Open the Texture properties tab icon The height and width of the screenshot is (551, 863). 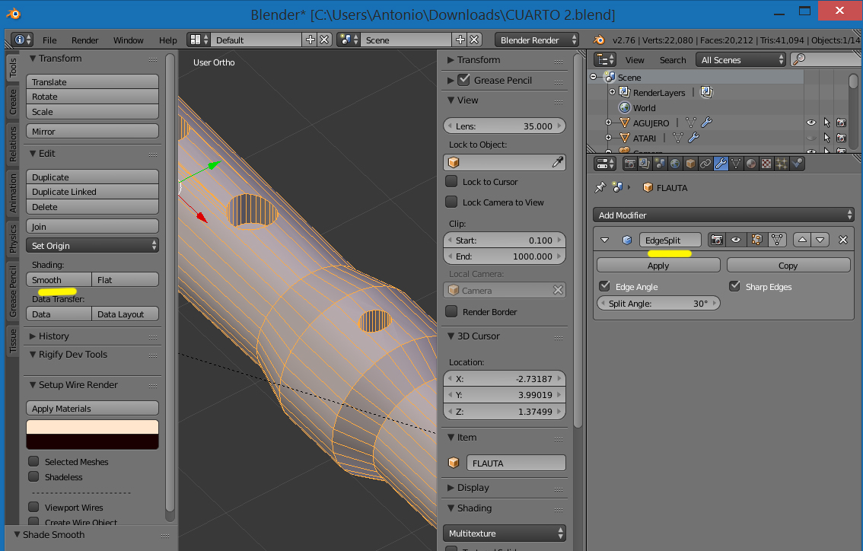(x=766, y=164)
